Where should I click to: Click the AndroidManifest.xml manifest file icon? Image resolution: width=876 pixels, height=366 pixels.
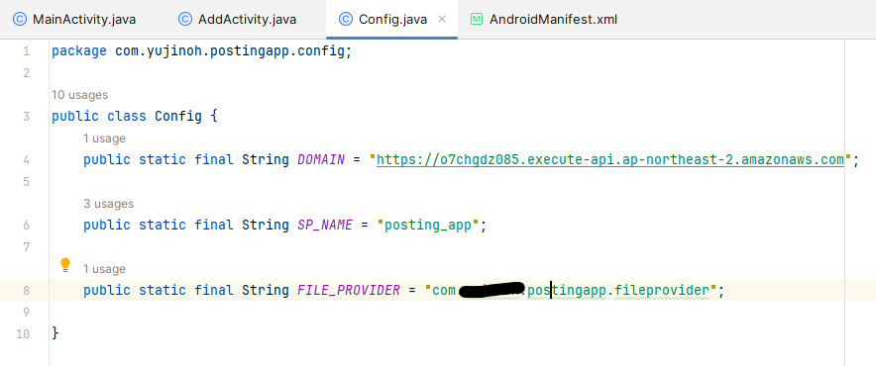click(477, 20)
